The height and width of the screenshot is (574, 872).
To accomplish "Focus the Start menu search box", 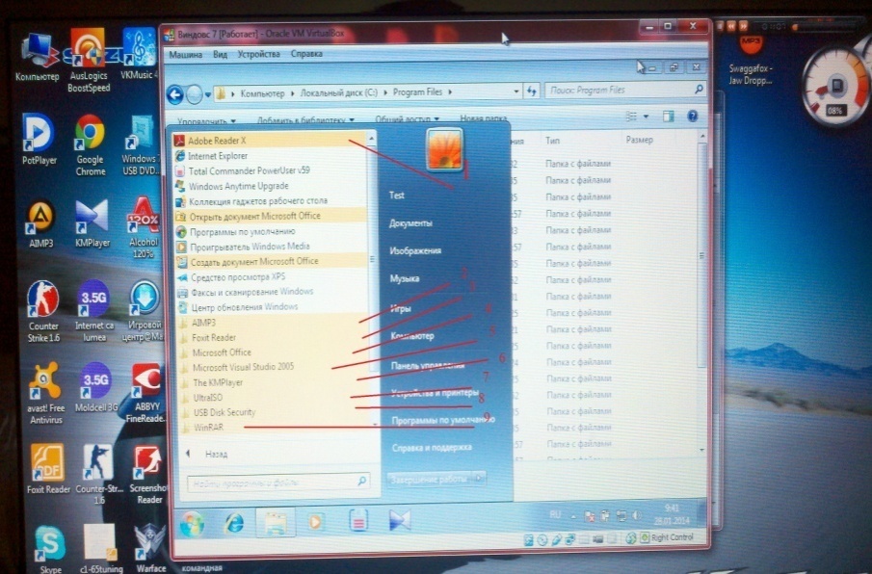I will 278,483.
